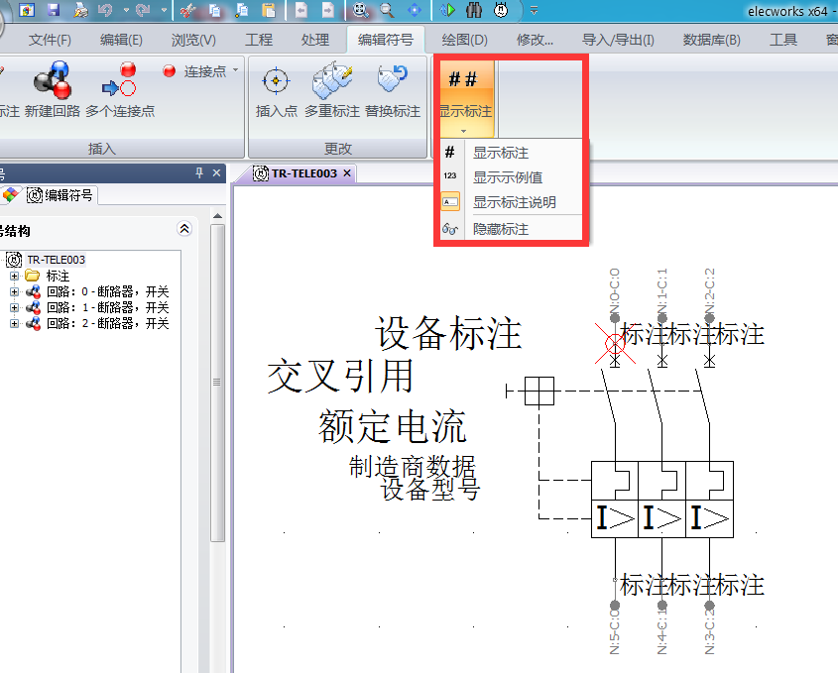
Task: Collapse the structure section double chevron
Action: pos(184,229)
